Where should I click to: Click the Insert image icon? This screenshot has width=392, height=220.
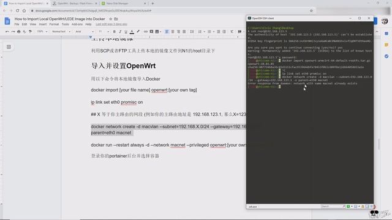157,32
